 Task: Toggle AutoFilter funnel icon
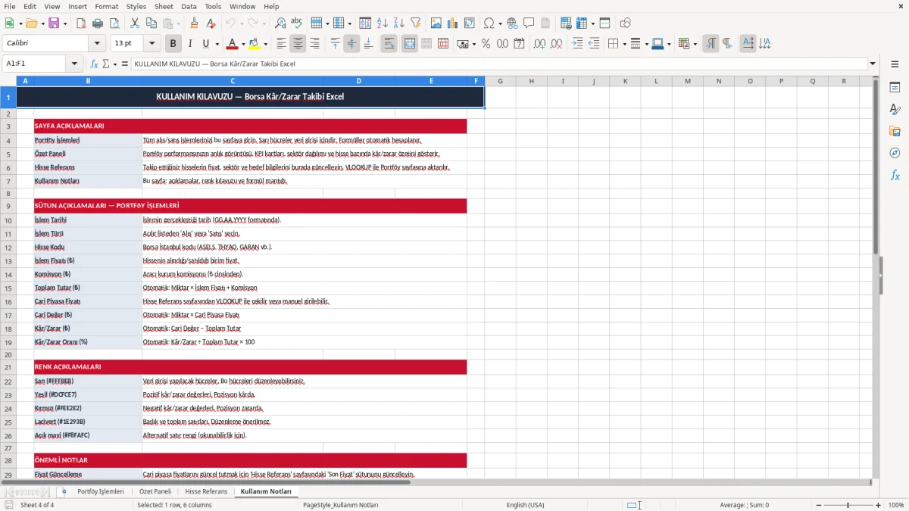click(x=415, y=23)
